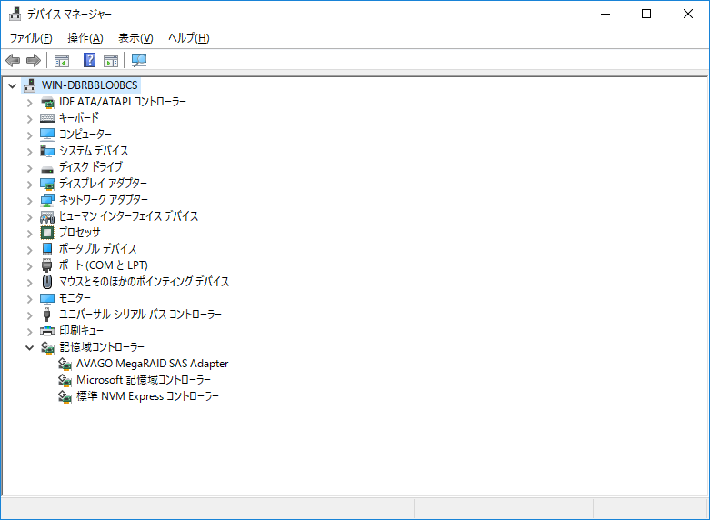
Task: Click the ヒューマン インターフェイス デバイス icon
Action: (47, 217)
